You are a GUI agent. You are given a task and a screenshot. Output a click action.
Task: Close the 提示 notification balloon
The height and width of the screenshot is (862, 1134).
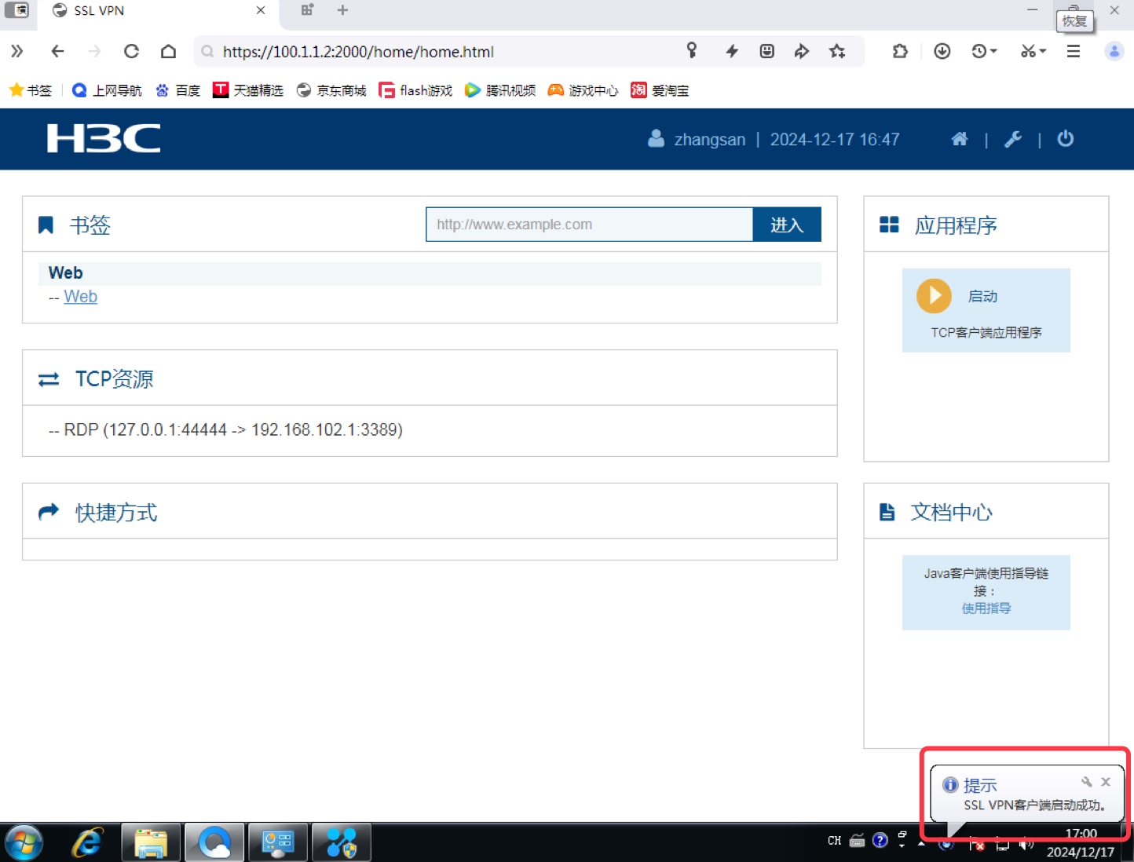[1106, 782]
